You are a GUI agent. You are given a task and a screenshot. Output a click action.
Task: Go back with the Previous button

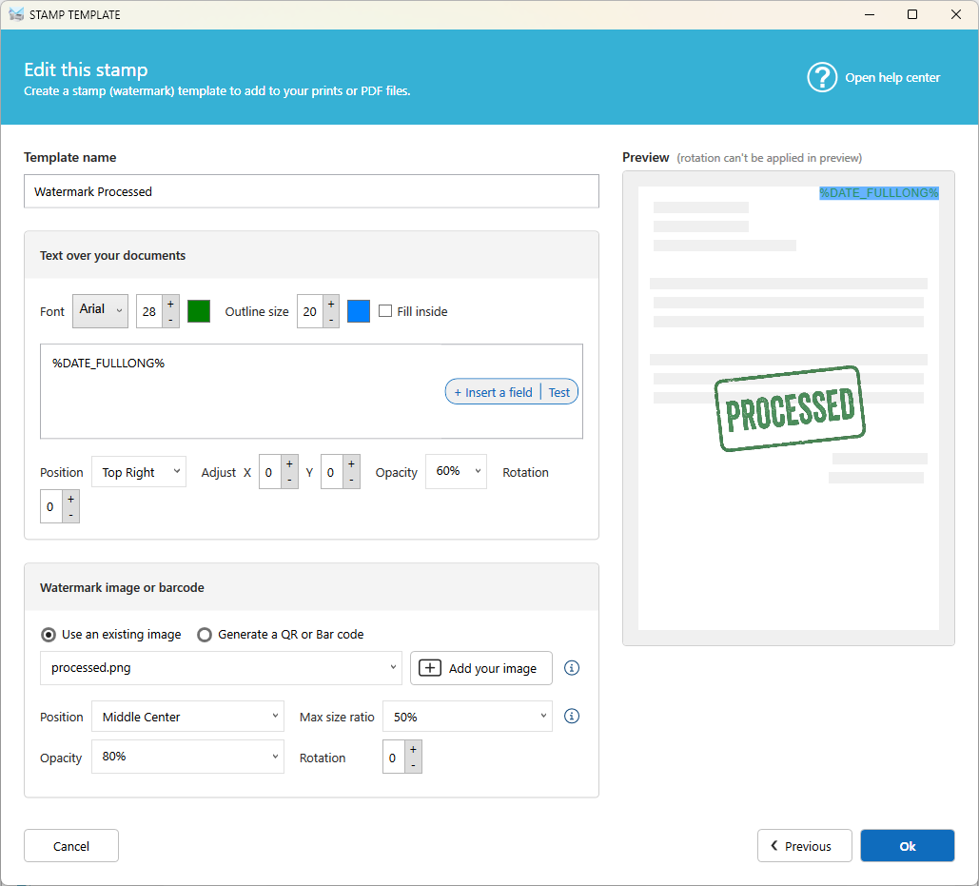[x=805, y=846]
